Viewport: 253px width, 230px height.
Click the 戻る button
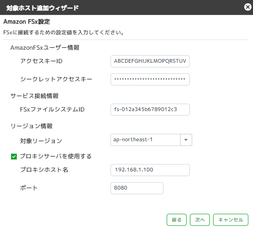point(176,220)
